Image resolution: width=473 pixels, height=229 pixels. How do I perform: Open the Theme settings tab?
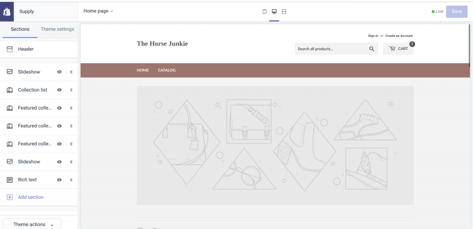click(x=57, y=29)
